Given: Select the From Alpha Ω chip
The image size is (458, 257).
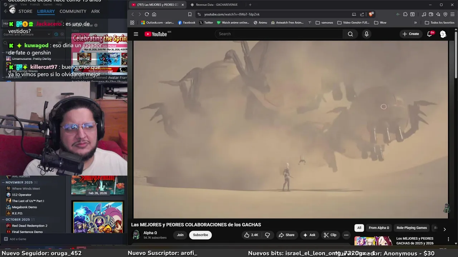Looking at the screenshot, I should (379, 228).
